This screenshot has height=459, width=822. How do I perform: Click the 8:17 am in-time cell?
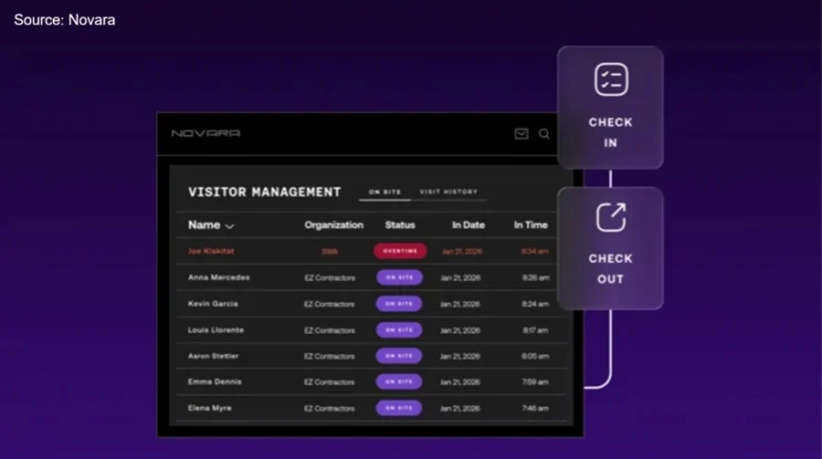(535, 330)
